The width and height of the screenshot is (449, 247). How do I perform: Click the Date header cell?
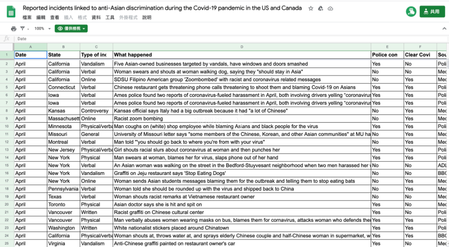[31, 55]
